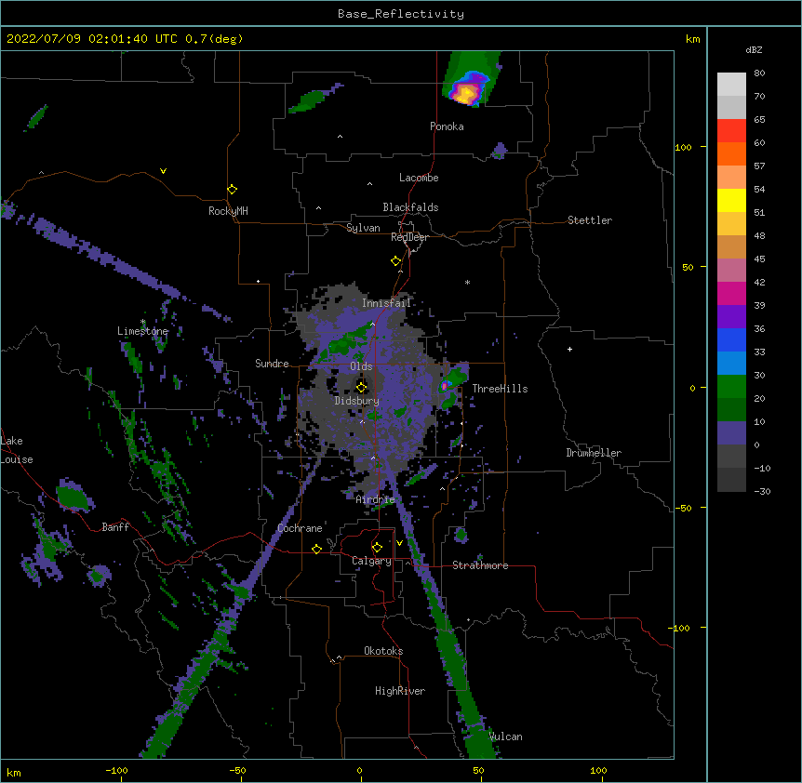802x783 pixels.
Task: Click the white asterisk marker east of RedDeer
Action: 467,282
